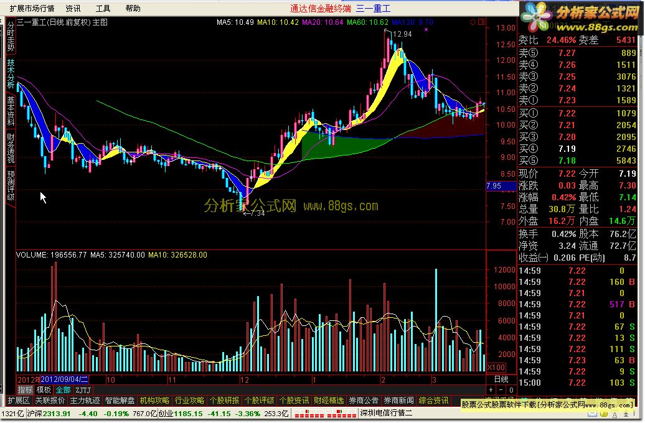Select the 模板 tab below chart
This screenshot has width=645, height=423.
44,389
